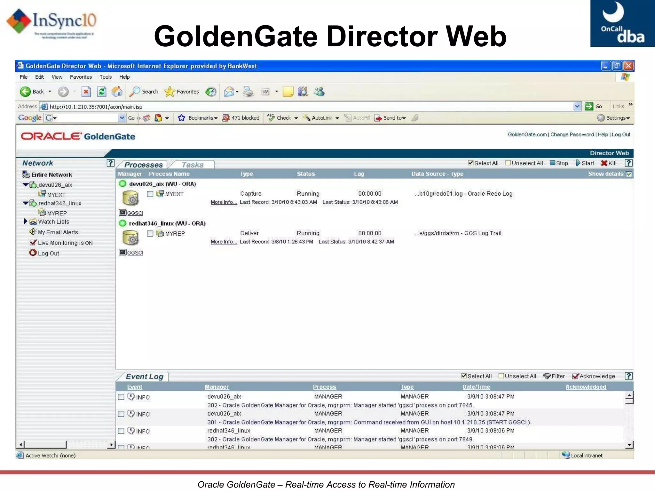Viewport: 655px width, 491px height.
Task: Toggle the Show details checkbox
Action: pyautogui.click(x=629, y=174)
